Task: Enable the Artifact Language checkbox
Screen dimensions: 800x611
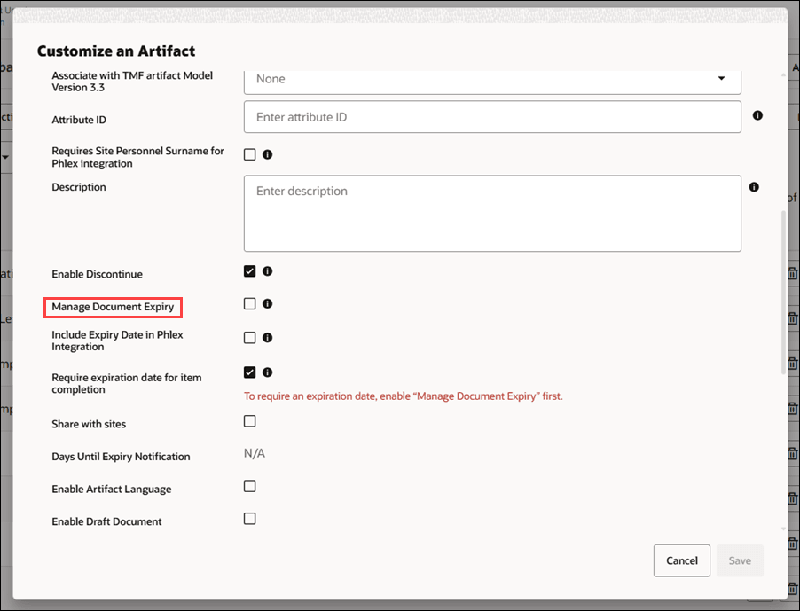Action: pyautogui.click(x=249, y=485)
